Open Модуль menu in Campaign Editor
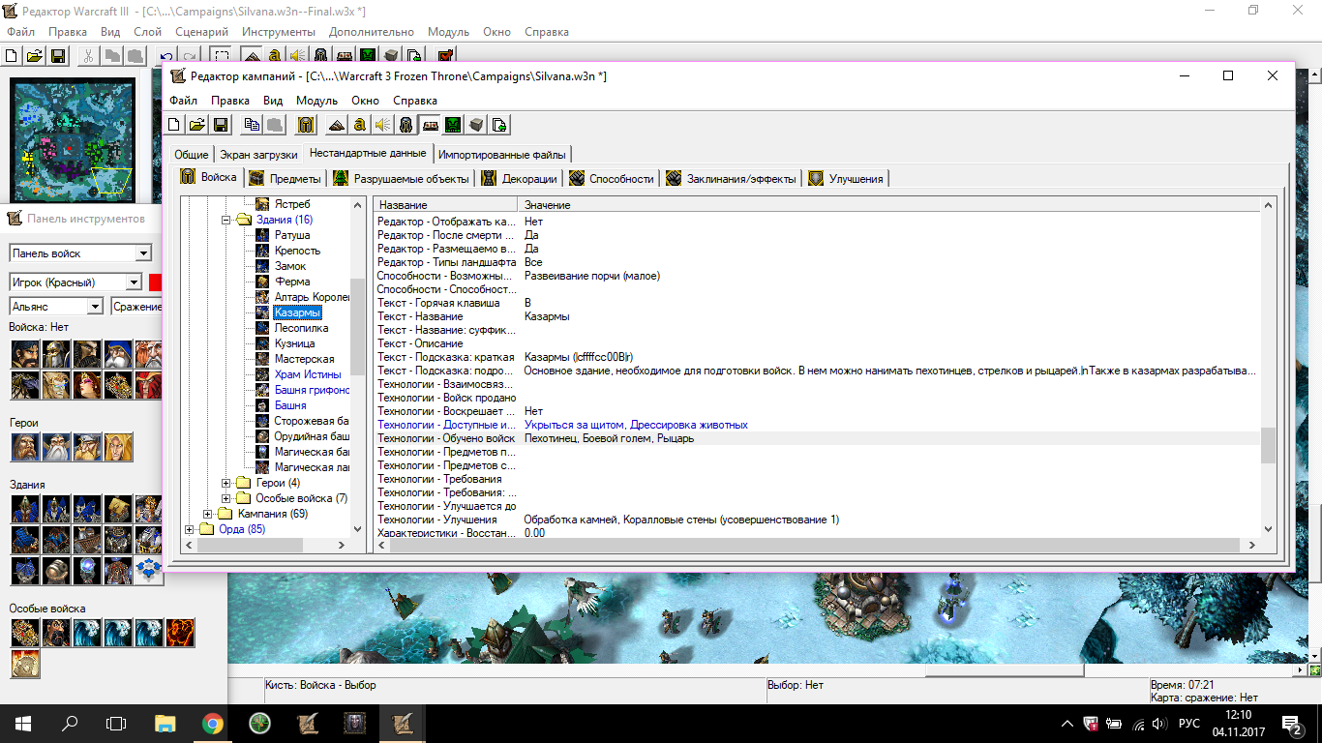The height and width of the screenshot is (743, 1322). pos(316,101)
